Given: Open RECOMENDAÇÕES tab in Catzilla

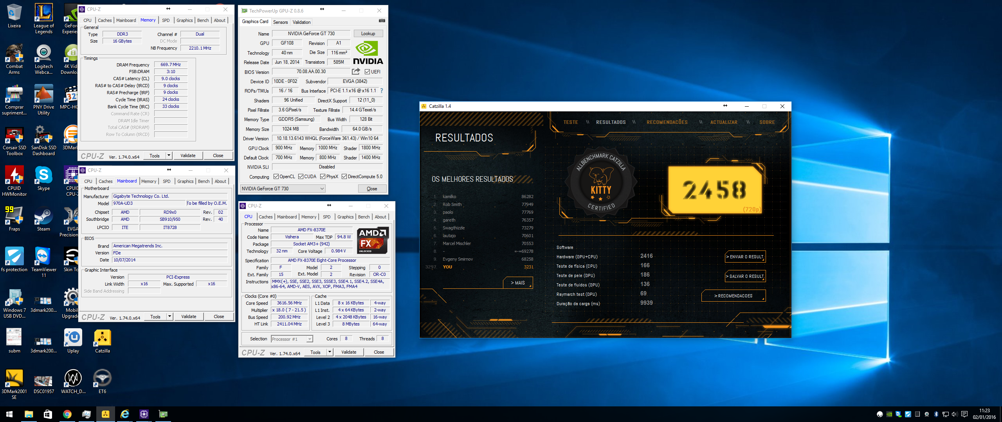Looking at the screenshot, I should pos(667,122).
